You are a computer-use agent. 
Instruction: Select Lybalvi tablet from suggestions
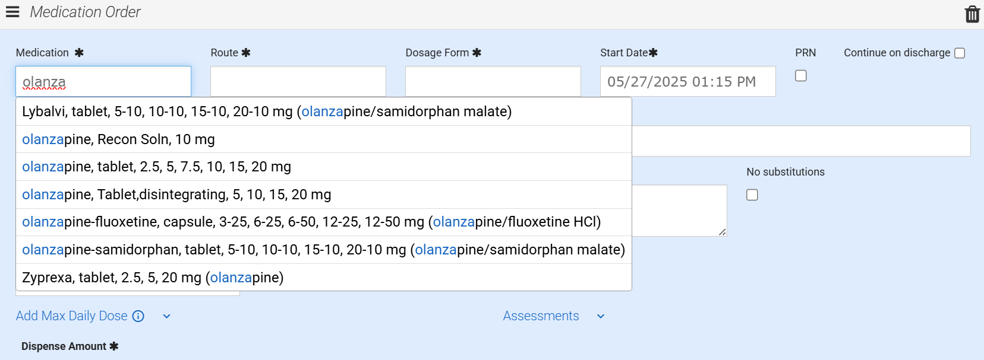267,111
